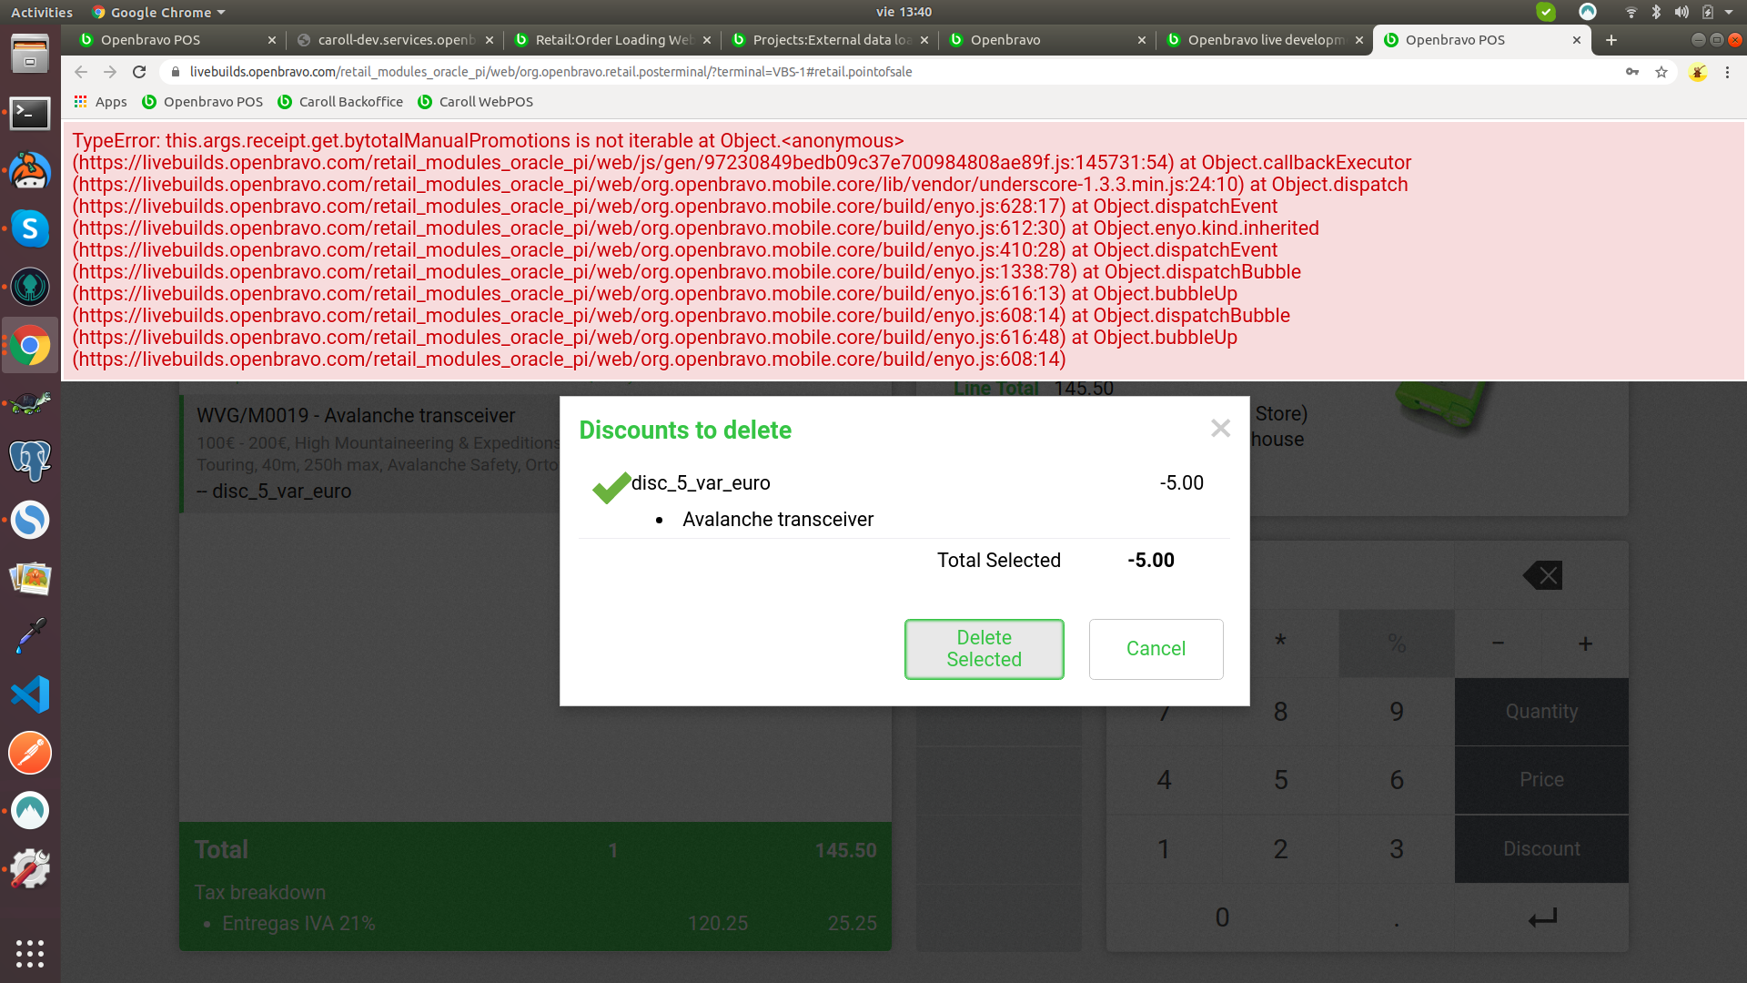Screen dimensions: 1747x983
Task: Open Chrome from dock
Action: 30,345
